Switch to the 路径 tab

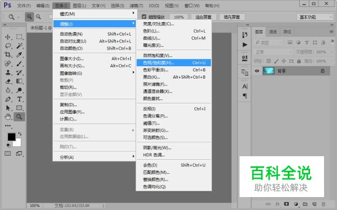point(287,32)
